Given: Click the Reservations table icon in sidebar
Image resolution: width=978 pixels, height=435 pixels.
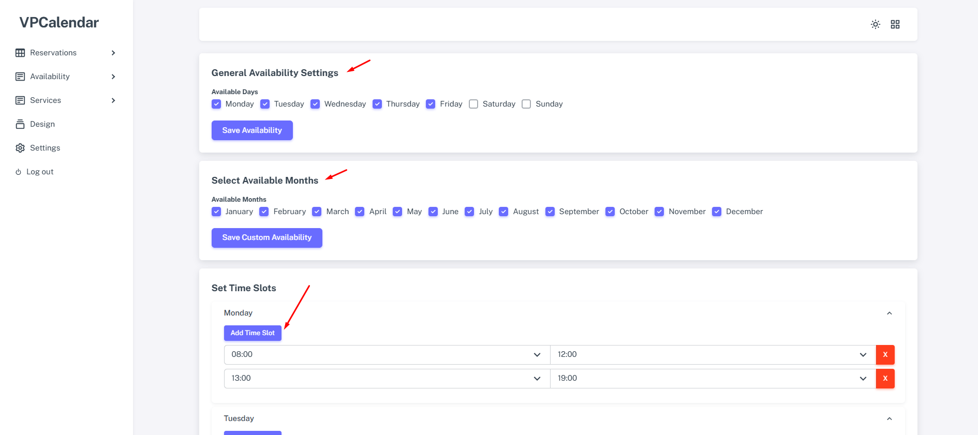Looking at the screenshot, I should click(20, 53).
